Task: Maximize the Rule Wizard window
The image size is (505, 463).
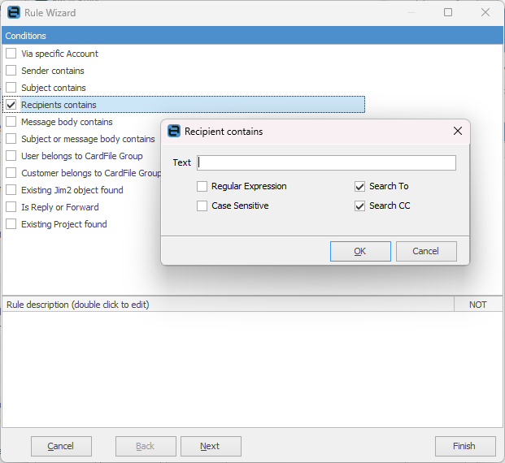Action: pos(448,12)
